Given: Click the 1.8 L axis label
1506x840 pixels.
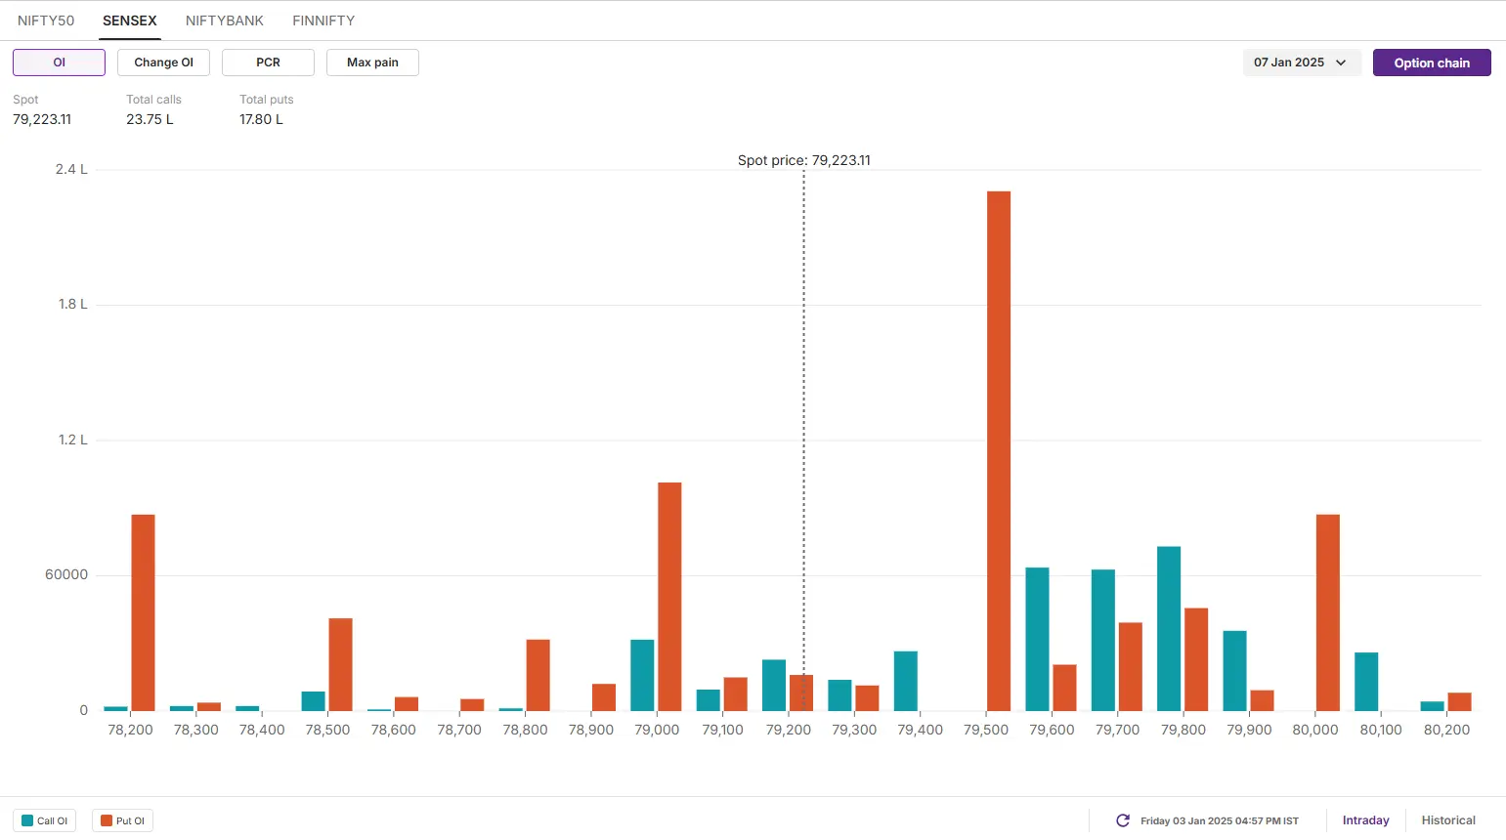Looking at the screenshot, I should pos(72,304).
